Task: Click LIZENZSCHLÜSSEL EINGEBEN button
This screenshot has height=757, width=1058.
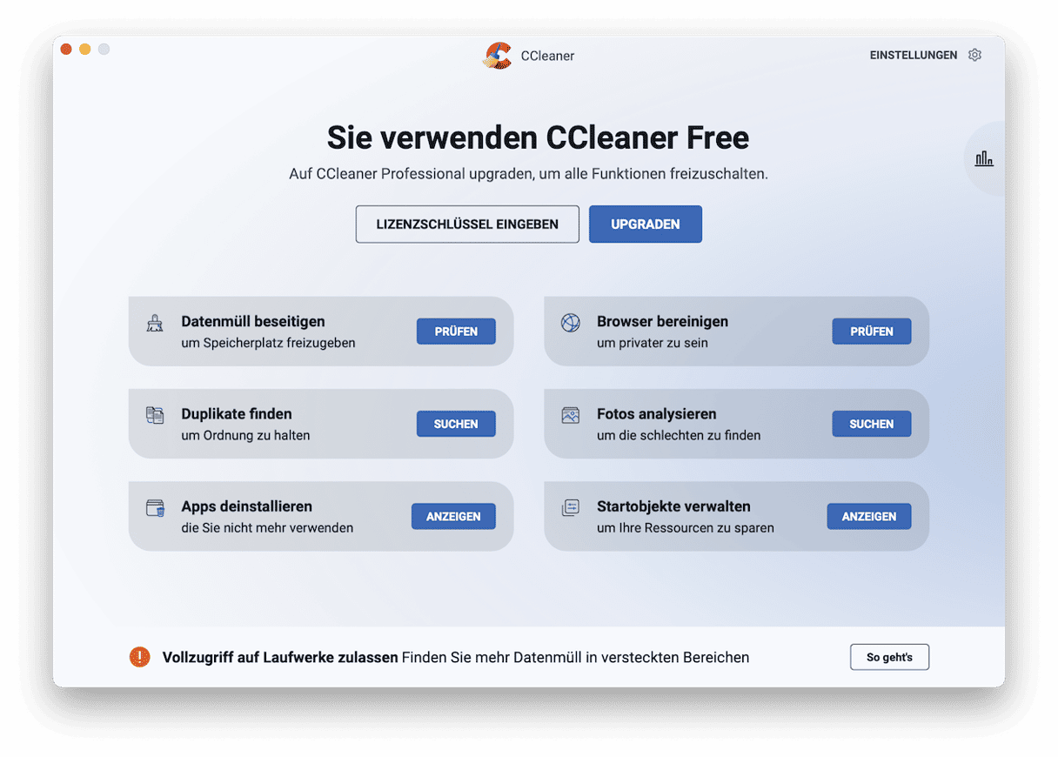Action: [467, 224]
